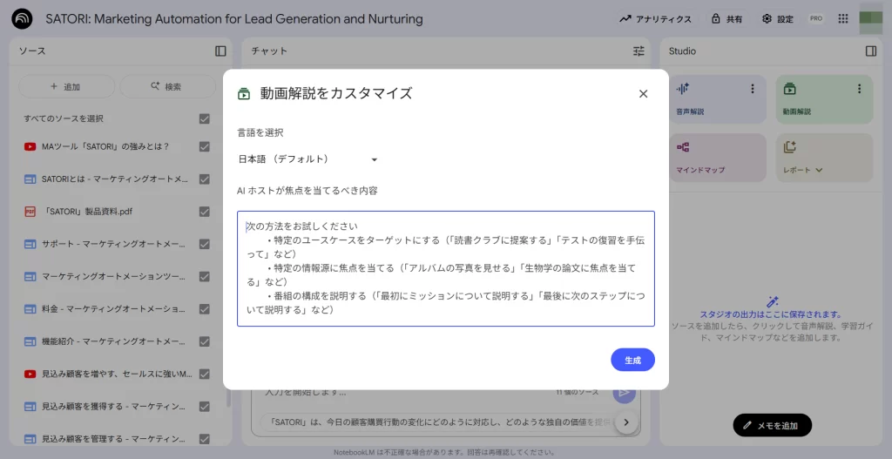Open the Google apps grid
Image resolution: width=892 pixels, height=459 pixels.
point(843,19)
